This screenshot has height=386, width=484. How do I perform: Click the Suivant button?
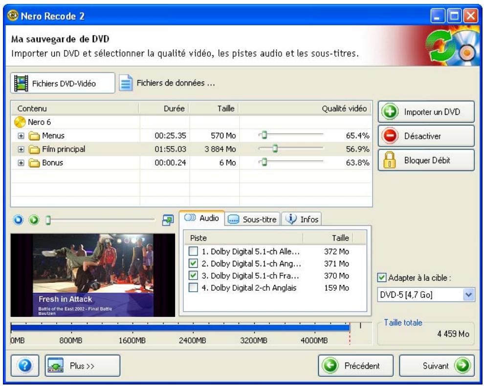437,365
